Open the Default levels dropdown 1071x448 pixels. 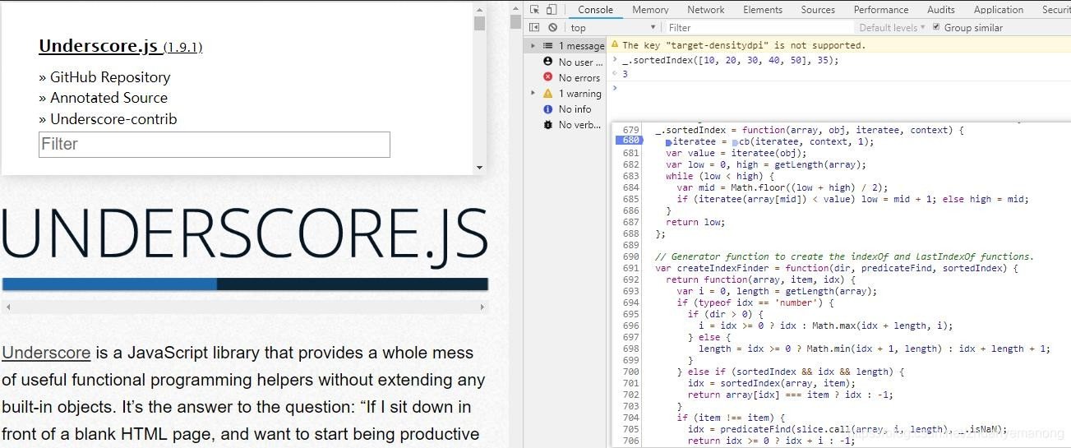click(893, 28)
